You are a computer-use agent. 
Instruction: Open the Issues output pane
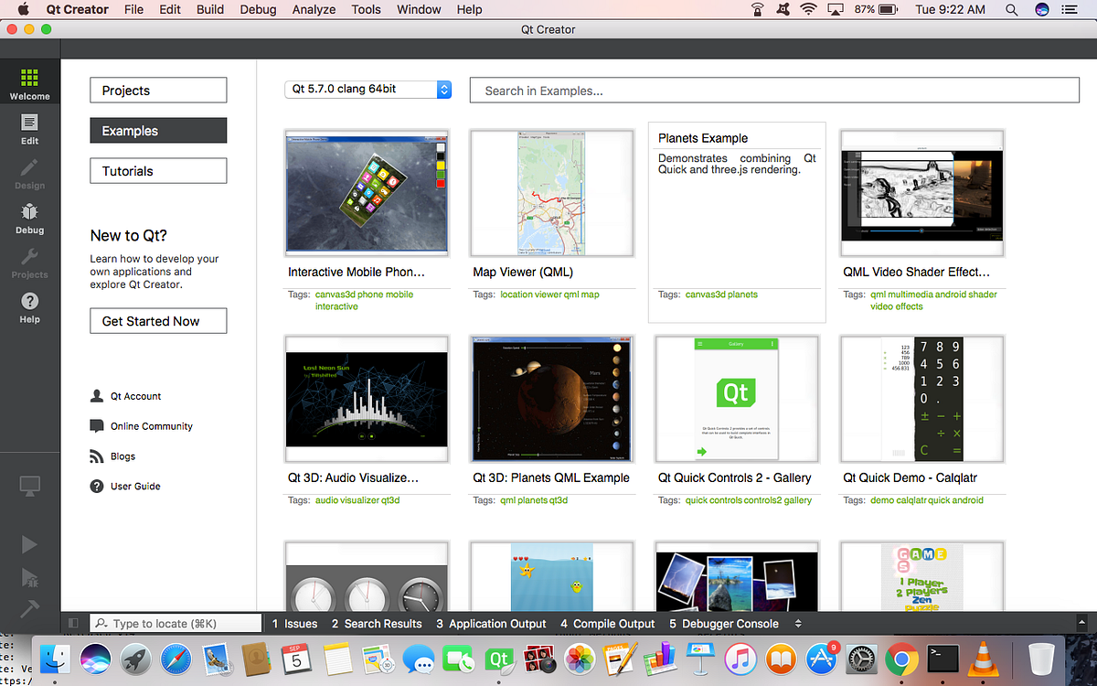coord(295,623)
